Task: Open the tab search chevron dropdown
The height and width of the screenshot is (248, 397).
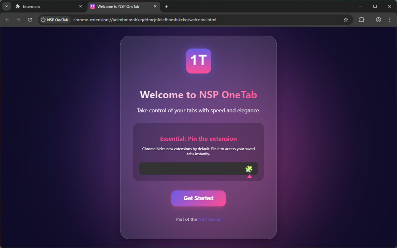Action: [6, 6]
